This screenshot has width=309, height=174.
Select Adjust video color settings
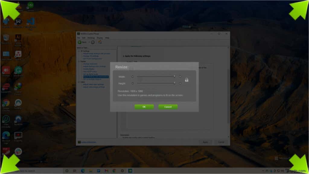coord(92,84)
